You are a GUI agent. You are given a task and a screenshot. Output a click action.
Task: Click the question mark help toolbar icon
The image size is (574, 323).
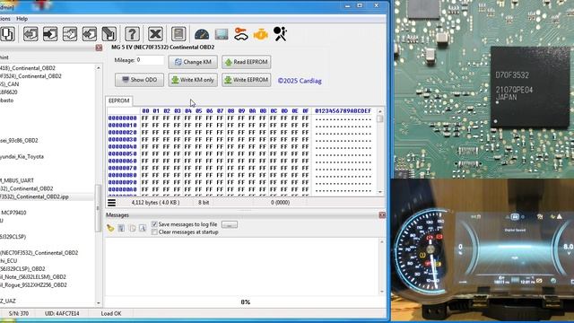[x=132, y=34]
